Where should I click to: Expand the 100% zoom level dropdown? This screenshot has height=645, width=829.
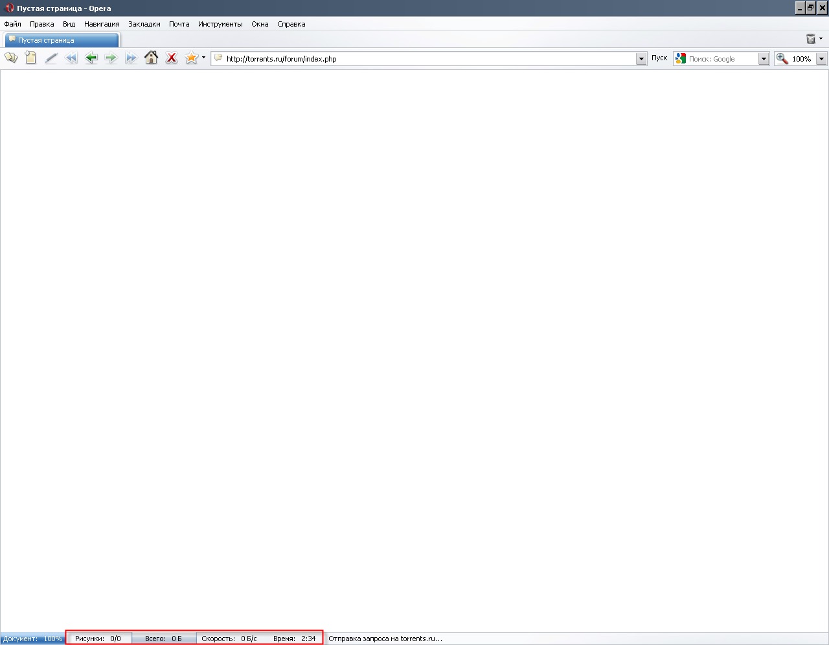tap(821, 59)
